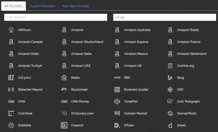Click the Business Insider BI icon
218x132 pixels.
click(117, 90)
